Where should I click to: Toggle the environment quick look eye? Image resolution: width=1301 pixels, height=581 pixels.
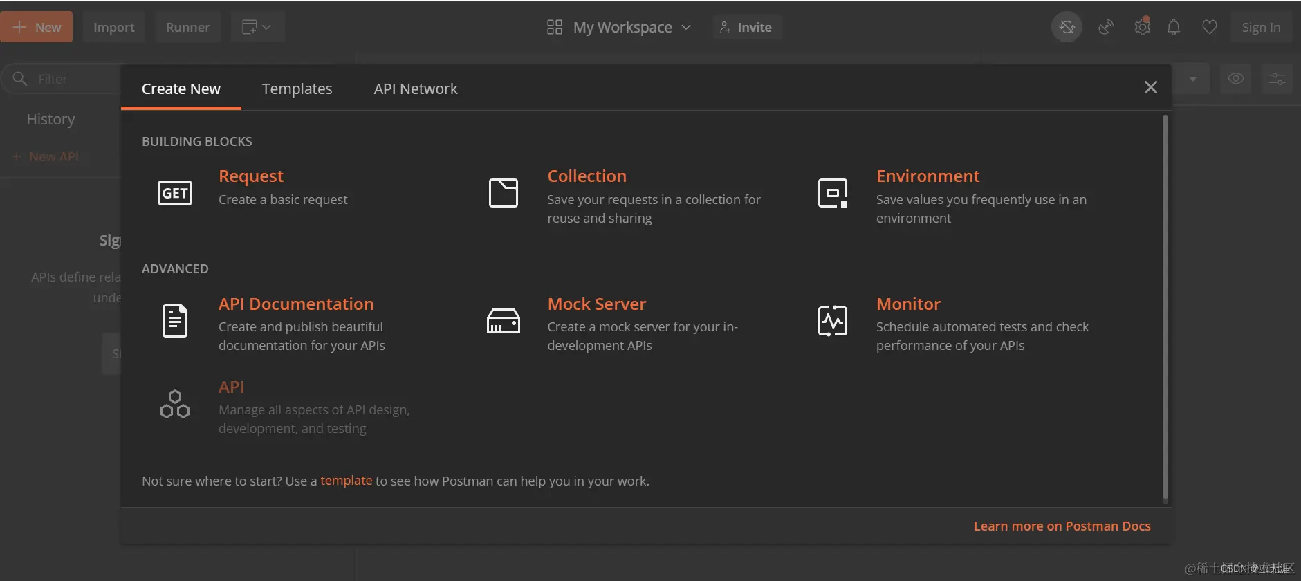[1236, 78]
